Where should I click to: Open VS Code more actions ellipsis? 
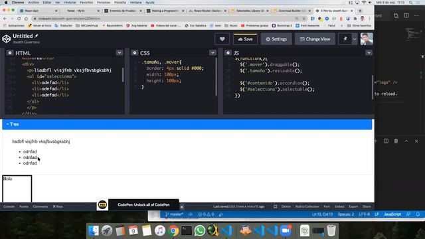click(x=416, y=15)
